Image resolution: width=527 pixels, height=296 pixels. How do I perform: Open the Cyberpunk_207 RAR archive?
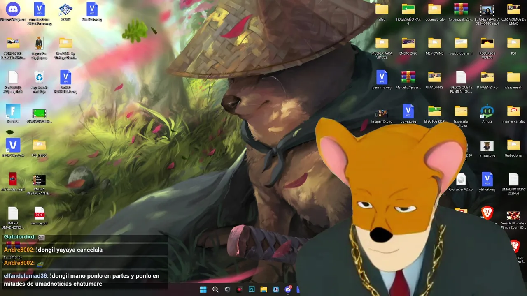pos(461,9)
